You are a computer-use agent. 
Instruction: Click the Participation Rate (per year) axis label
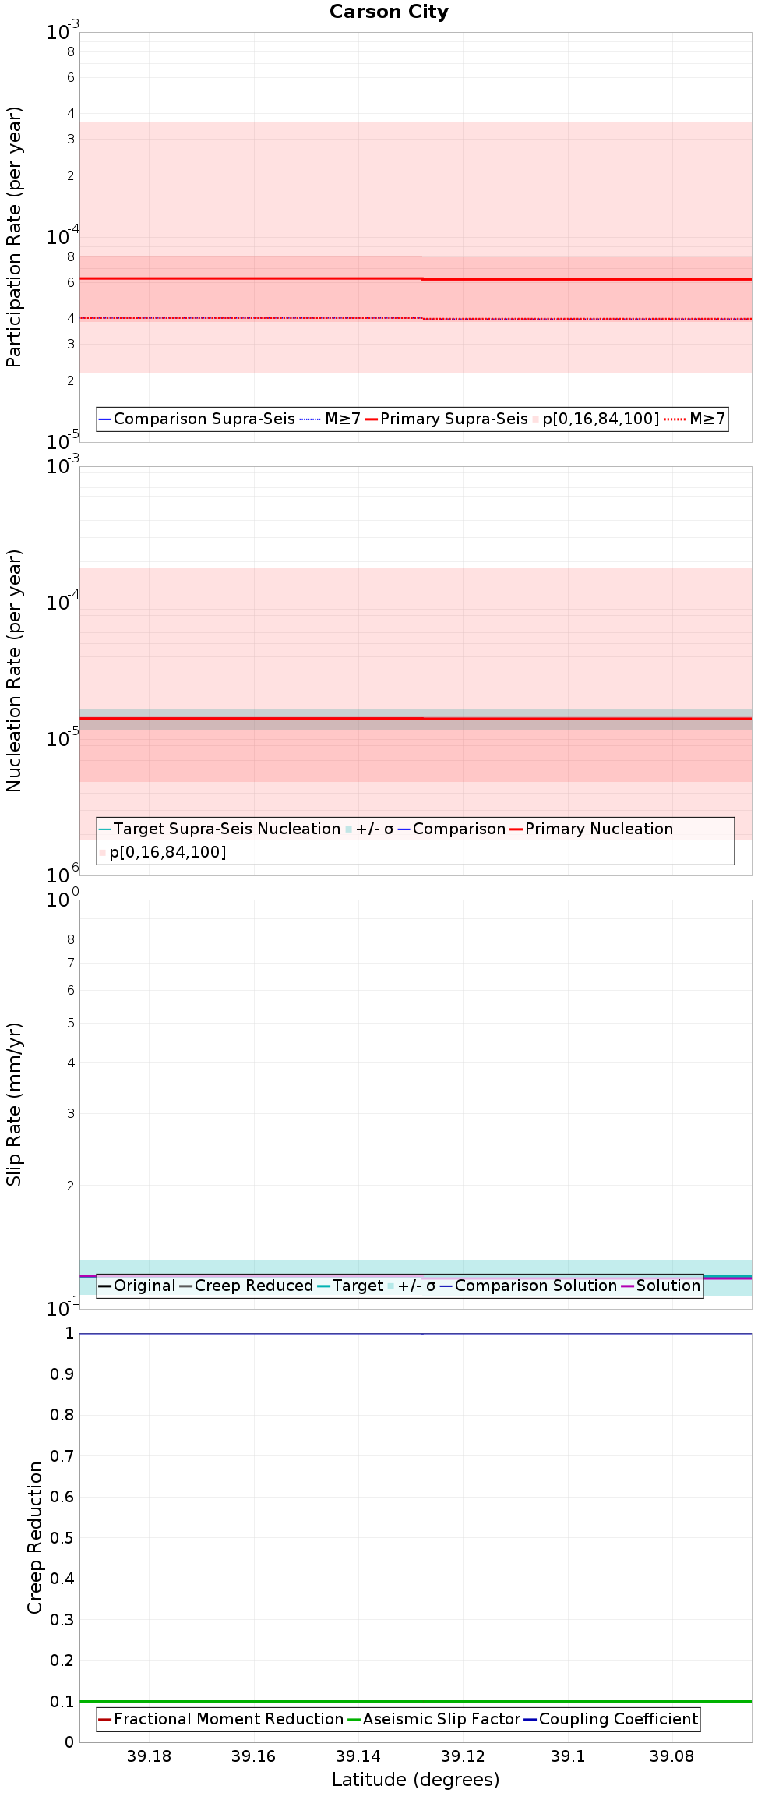tap(14, 237)
